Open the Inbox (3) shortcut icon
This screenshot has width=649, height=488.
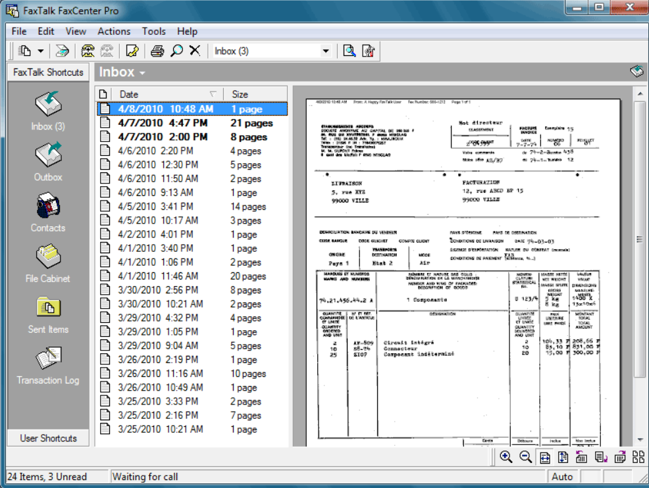click(x=48, y=104)
